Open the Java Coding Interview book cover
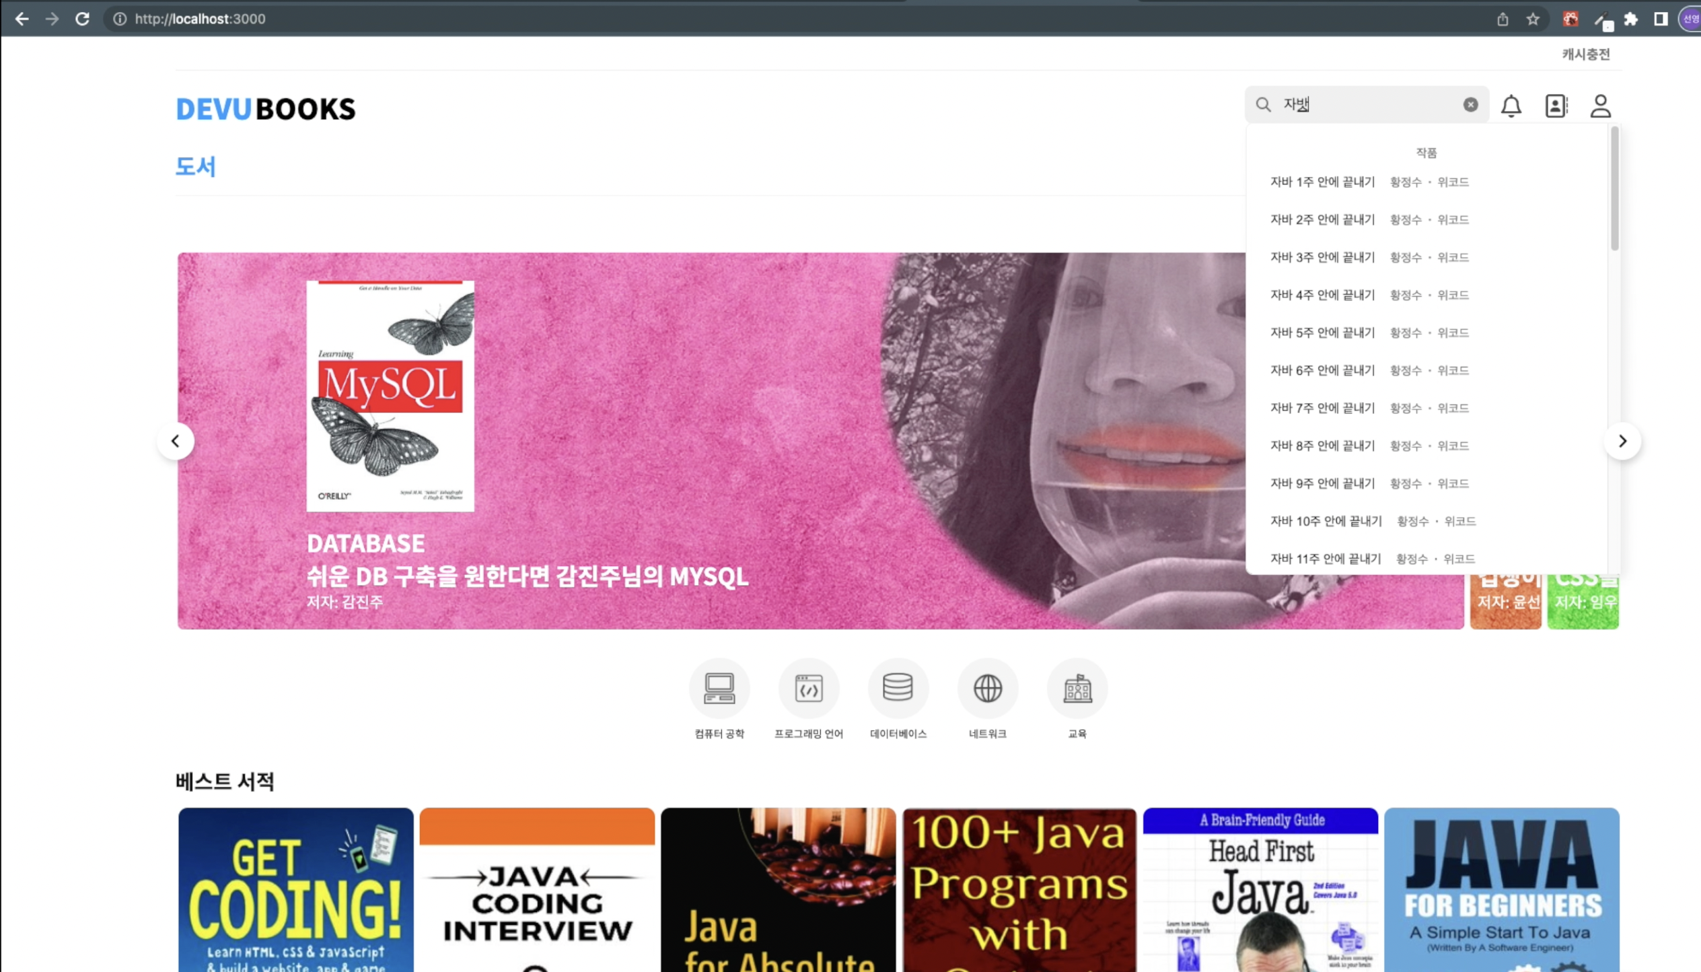 click(537, 890)
